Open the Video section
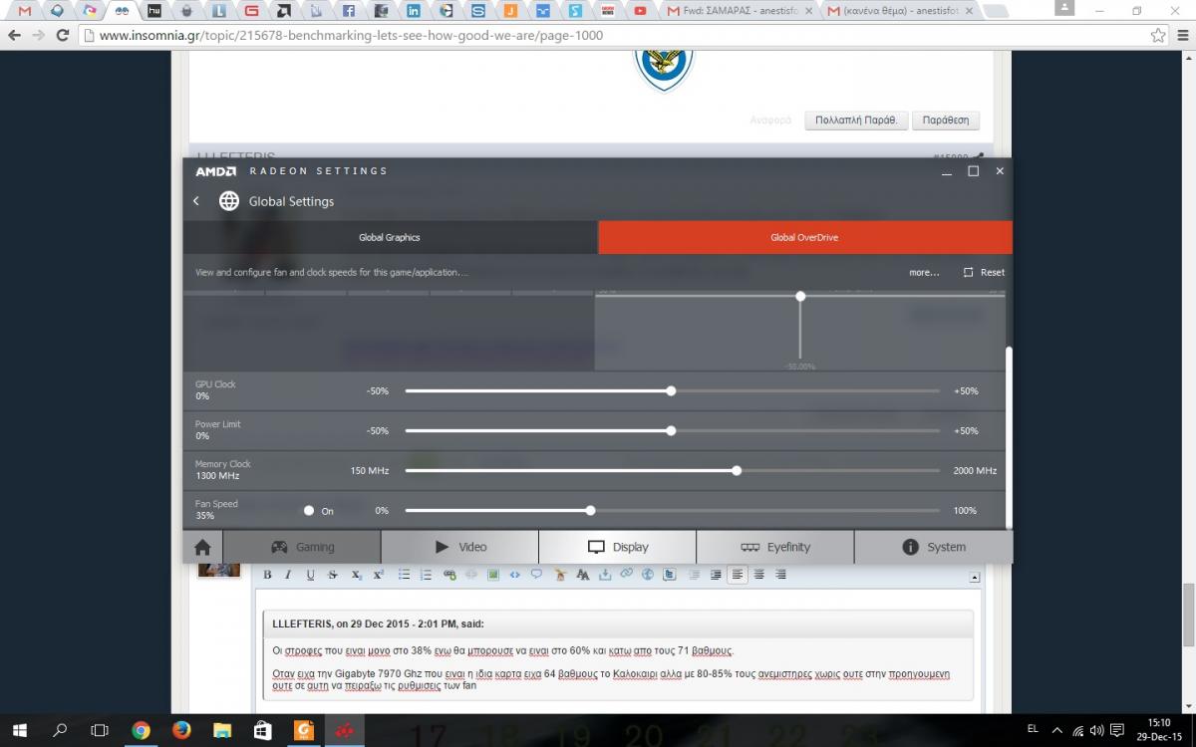Screen dimensions: 1196x747 pos(459,547)
